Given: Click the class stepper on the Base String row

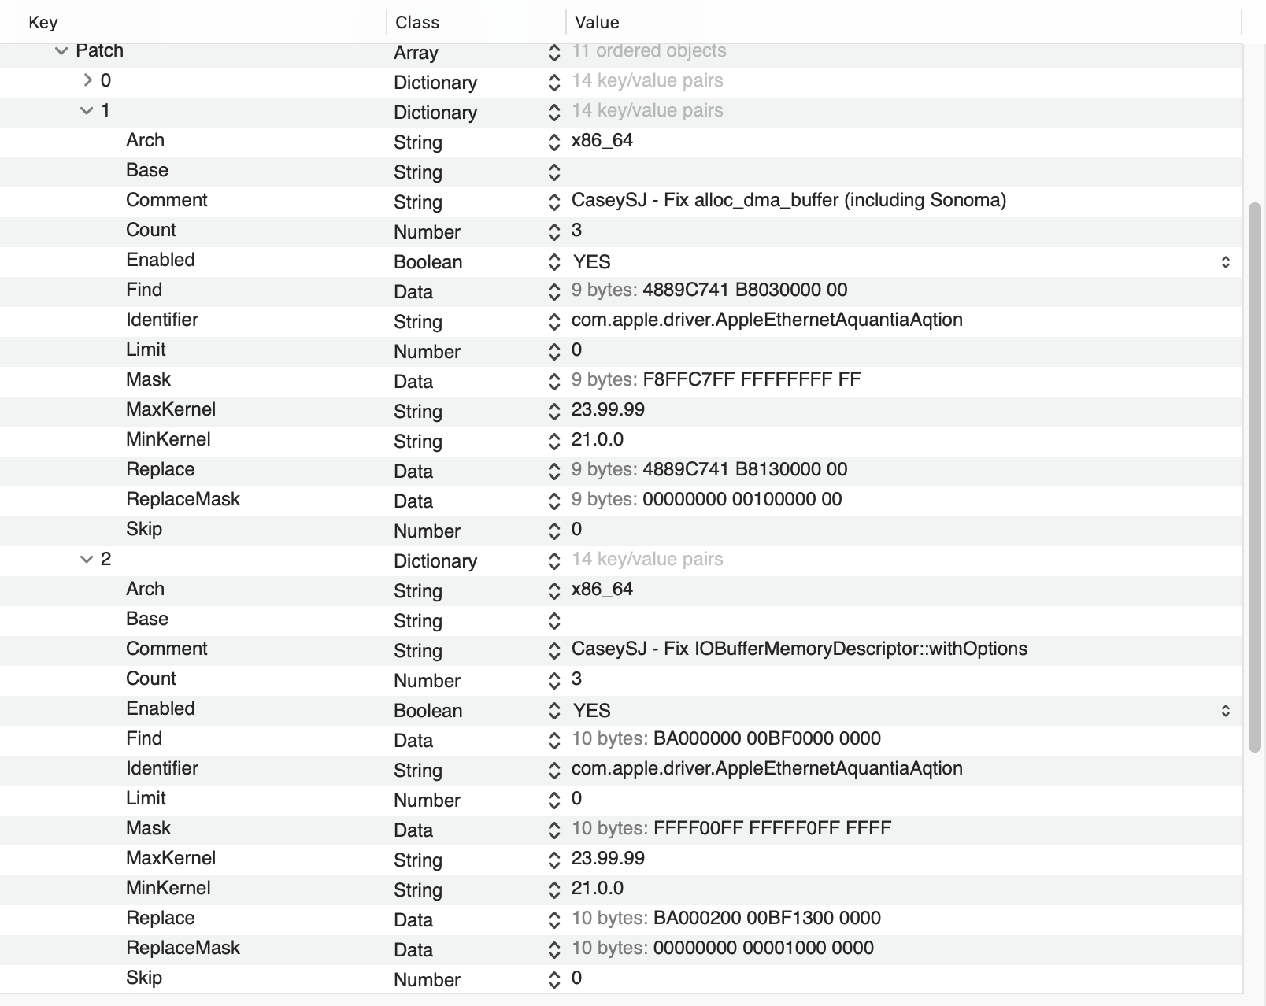Looking at the screenshot, I should pyautogui.click(x=553, y=172).
